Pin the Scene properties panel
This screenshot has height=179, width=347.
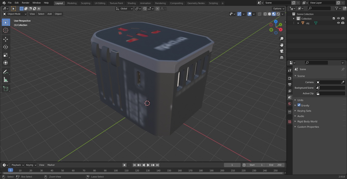(343, 69)
